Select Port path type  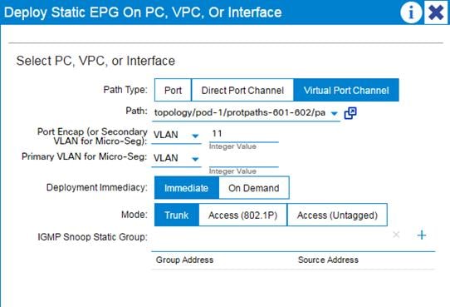[173, 90]
